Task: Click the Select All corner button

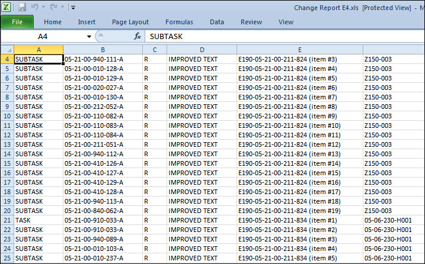Action: click(7, 50)
